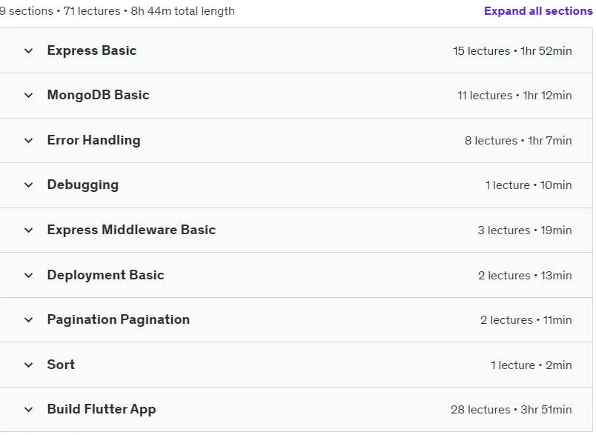Open the Express Basic section title
Viewport: 596px width, 435px height.
(x=92, y=50)
